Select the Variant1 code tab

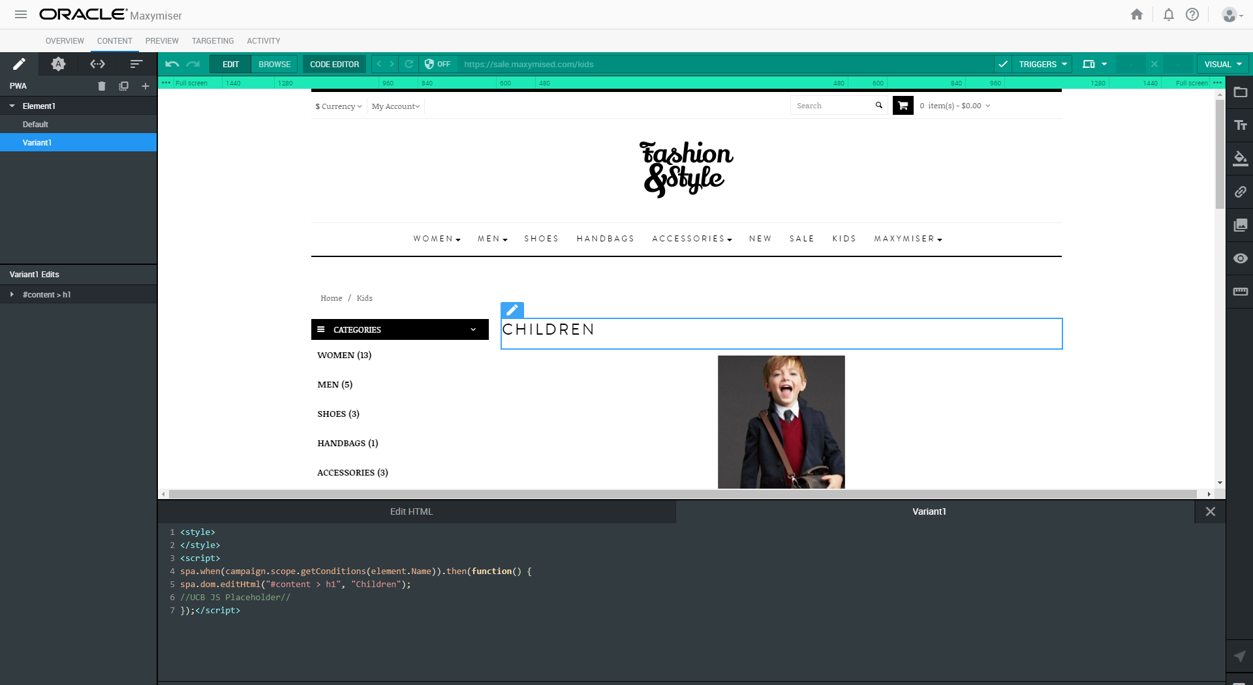click(x=935, y=511)
